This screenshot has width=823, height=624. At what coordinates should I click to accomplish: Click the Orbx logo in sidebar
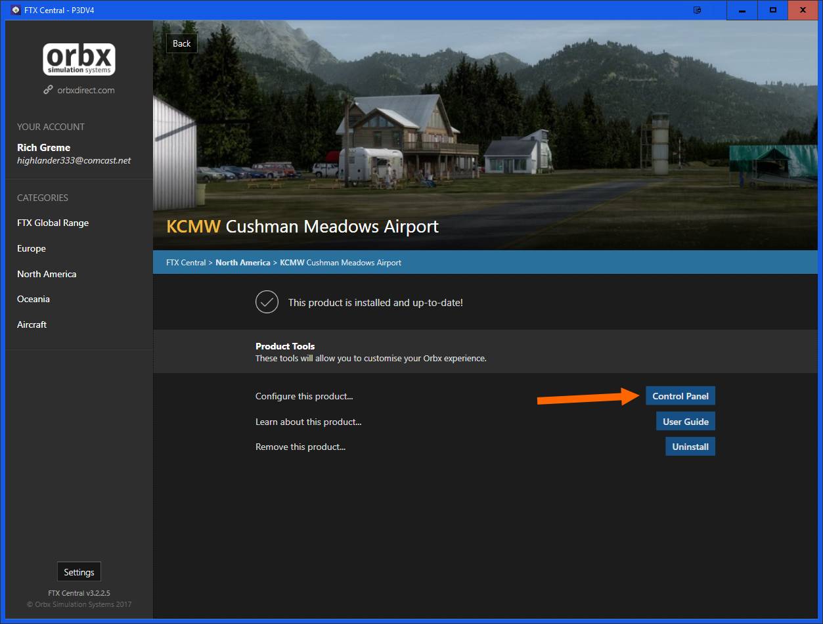click(79, 59)
